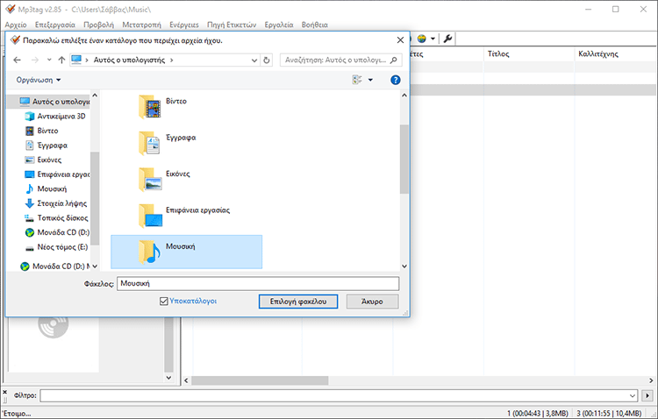Image resolution: width=658 pixels, height=419 pixels.
Task: Open the Προβολή menu
Action: (x=98, y=25)
